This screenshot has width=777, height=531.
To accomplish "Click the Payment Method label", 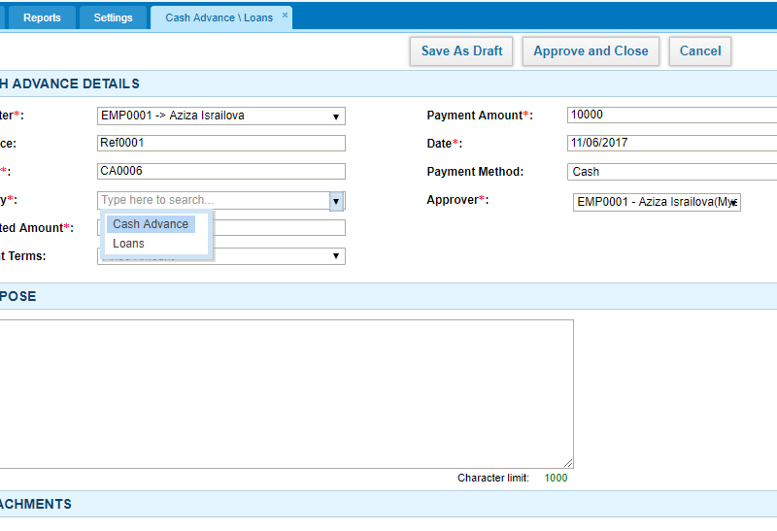I will point(475,172).
